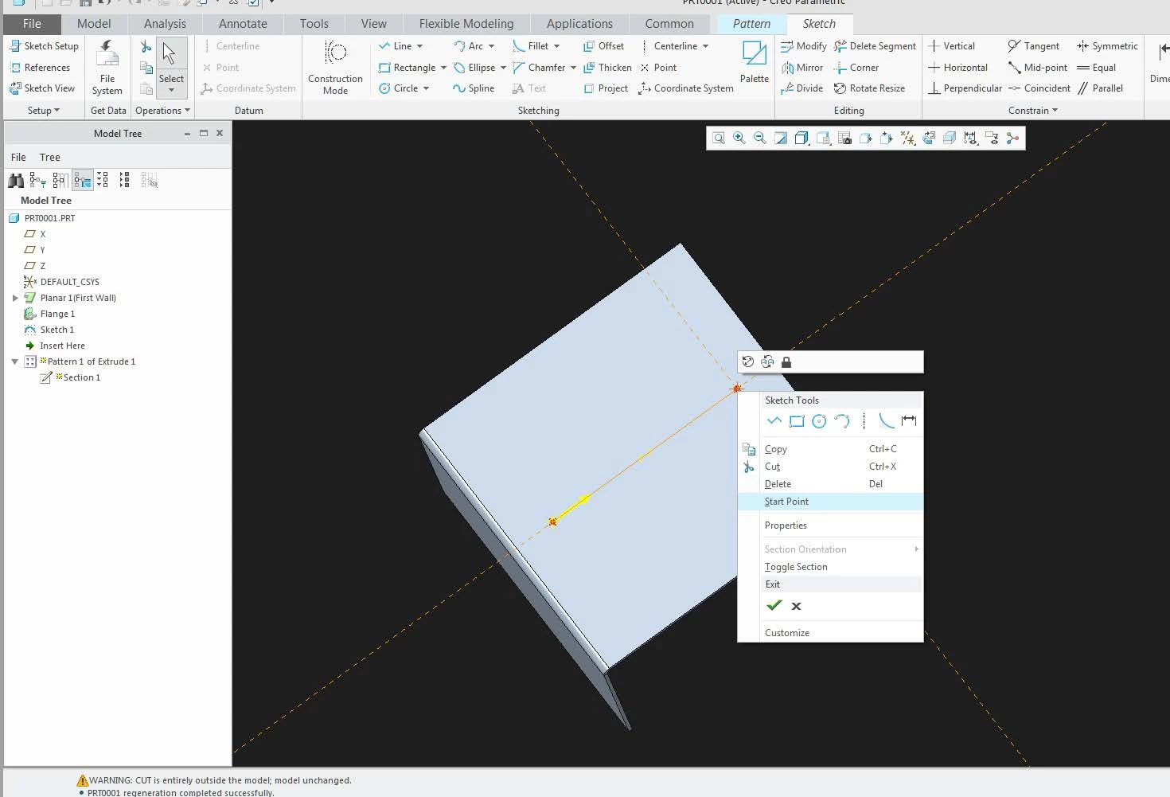Click the Repaint icon in graphics toolbar
The height and width of the screenshot is (797, 1170).
coord(781,139)
